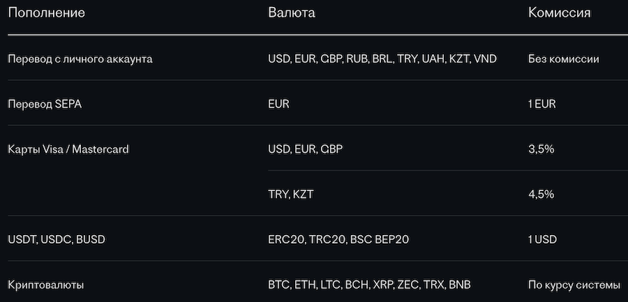628x302 pixels.
Task: Click the "ERC20, TRC20, BSC BEP20" networks cell
Action: pyautogui.click(x=338, y=239)
